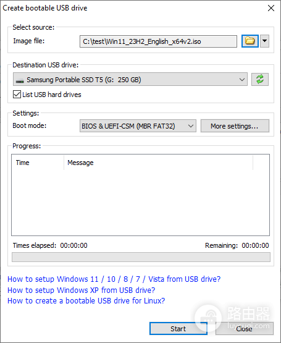Click the empty progress bar
This screenshot has width=281, height=343.
pyautogui.click(x=141, y=257)
